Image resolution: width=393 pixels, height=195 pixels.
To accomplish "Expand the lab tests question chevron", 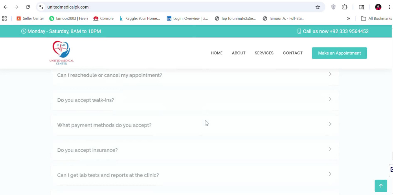I will click(x=330, y=174).
